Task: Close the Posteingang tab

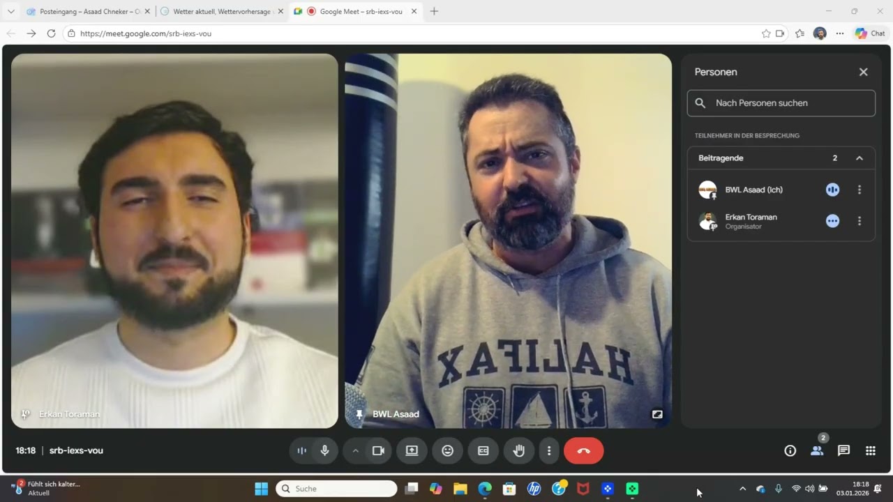Action: pos(147,11)
